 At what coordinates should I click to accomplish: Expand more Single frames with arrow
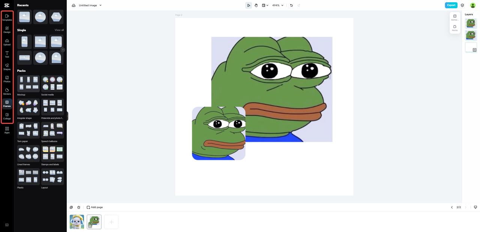pyautogui.click(x=63, y=50)
